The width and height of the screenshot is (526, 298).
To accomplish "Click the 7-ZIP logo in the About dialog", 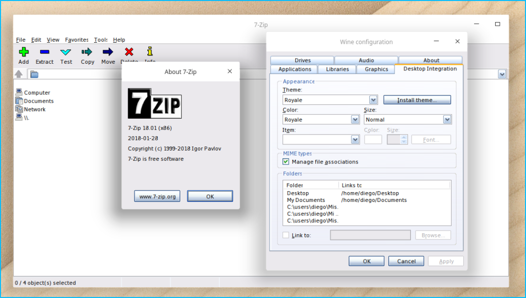I will coord(155,103).
